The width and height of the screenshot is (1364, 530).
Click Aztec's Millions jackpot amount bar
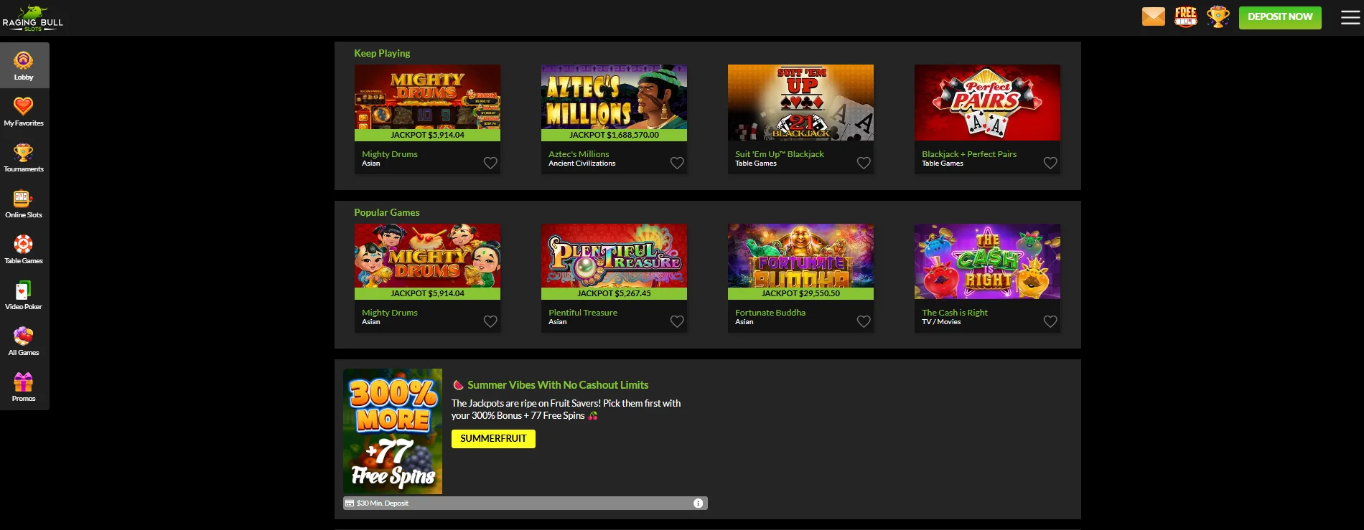click(614, 135)
